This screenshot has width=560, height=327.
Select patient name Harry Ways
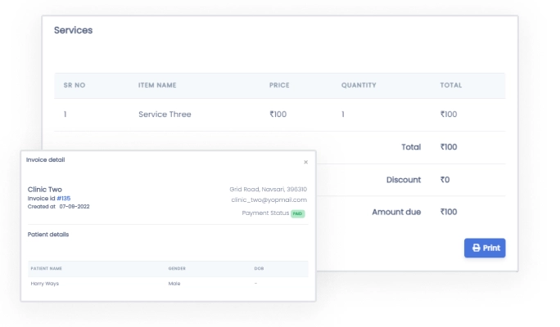coord(45,284)
